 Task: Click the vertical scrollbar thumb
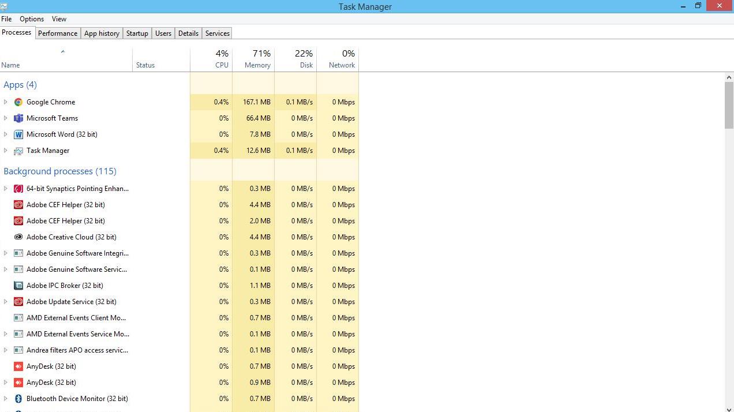click(729, 105)
